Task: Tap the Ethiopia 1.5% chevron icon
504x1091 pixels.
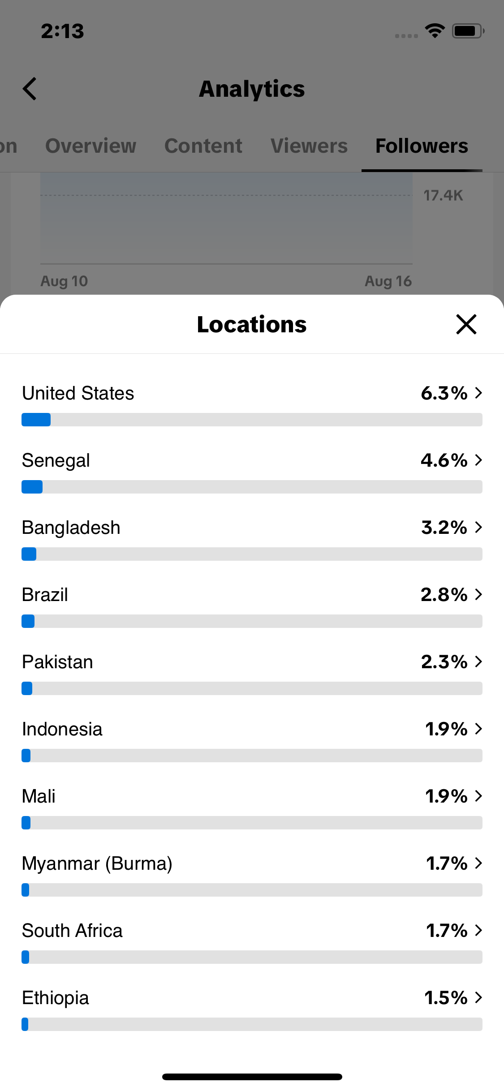Action: 478,997
